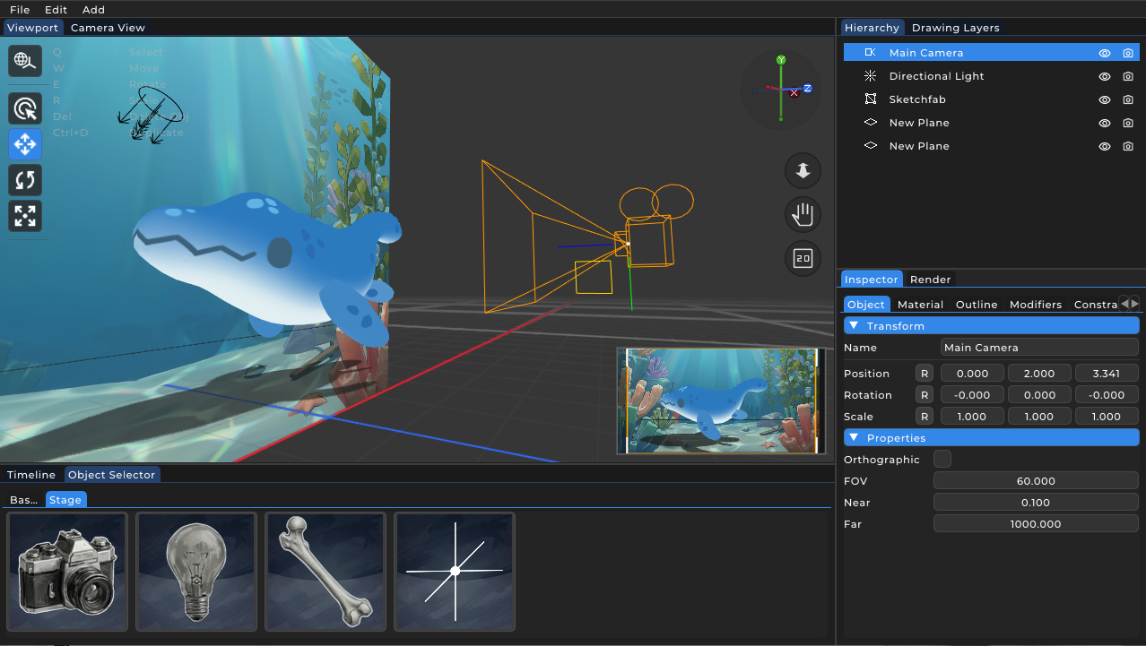
Task: Click the globe orientation icon atop the toolbar
Action: click(x=24, y=61)
